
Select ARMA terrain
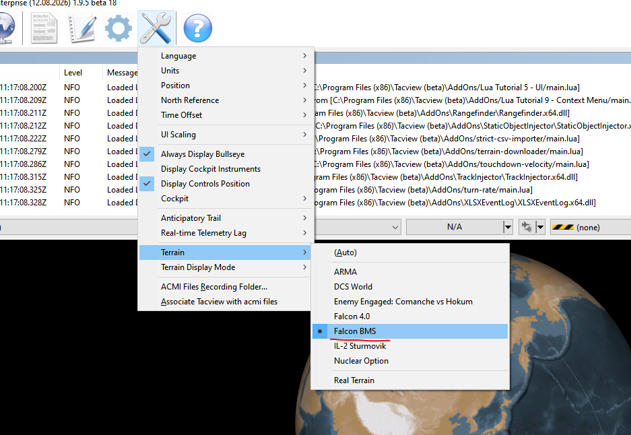409,272
